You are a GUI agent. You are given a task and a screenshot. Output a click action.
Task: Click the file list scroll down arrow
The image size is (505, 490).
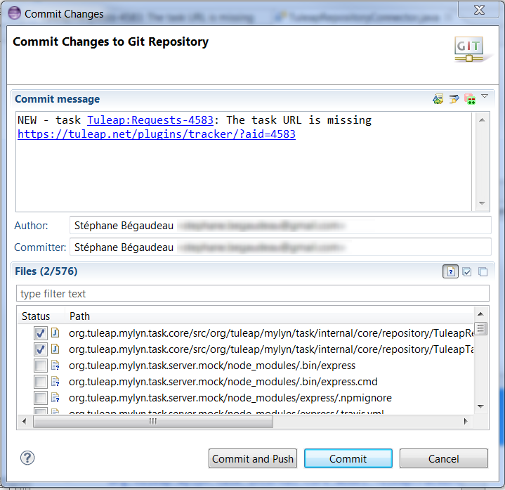[x=481, y=406]
